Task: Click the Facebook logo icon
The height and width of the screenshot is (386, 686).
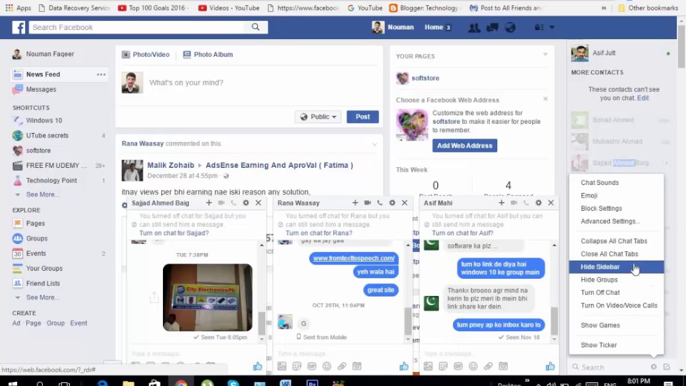Action: [x=19, y=27]
